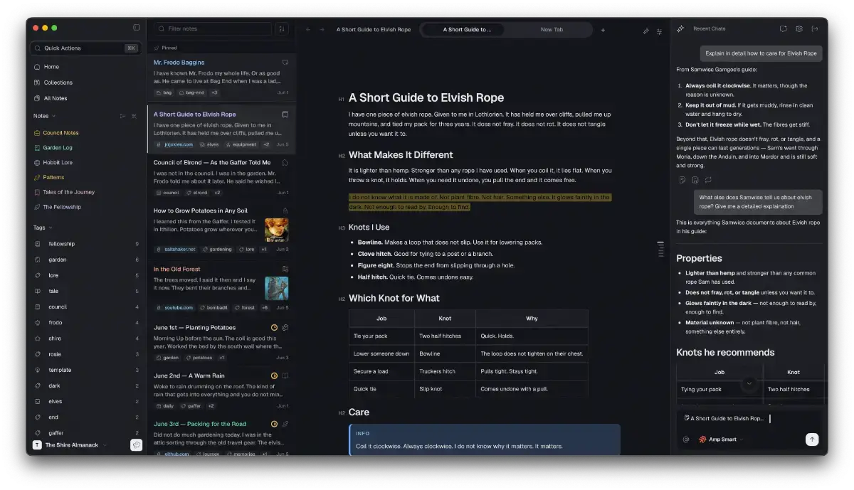Click the Bowline cell in Knot table
This screenshot has width=854, height=490.
(445, 353)
